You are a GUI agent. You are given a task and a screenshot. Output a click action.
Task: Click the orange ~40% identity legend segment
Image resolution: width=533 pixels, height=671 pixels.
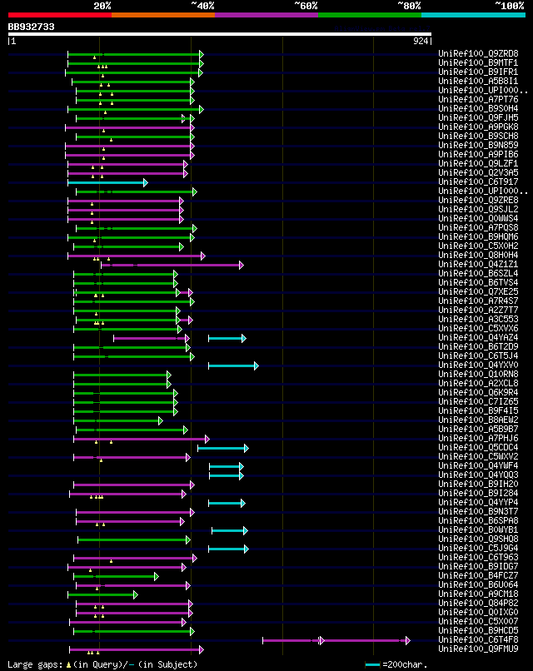click(163, 15)
